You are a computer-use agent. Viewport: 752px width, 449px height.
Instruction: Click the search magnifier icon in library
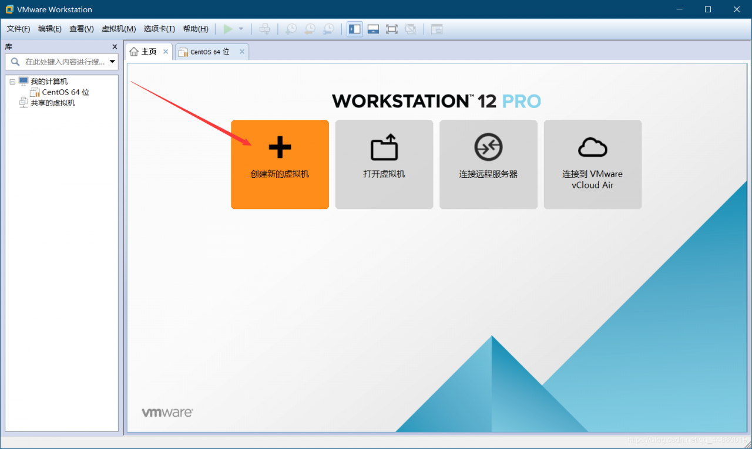coord(15,62)
